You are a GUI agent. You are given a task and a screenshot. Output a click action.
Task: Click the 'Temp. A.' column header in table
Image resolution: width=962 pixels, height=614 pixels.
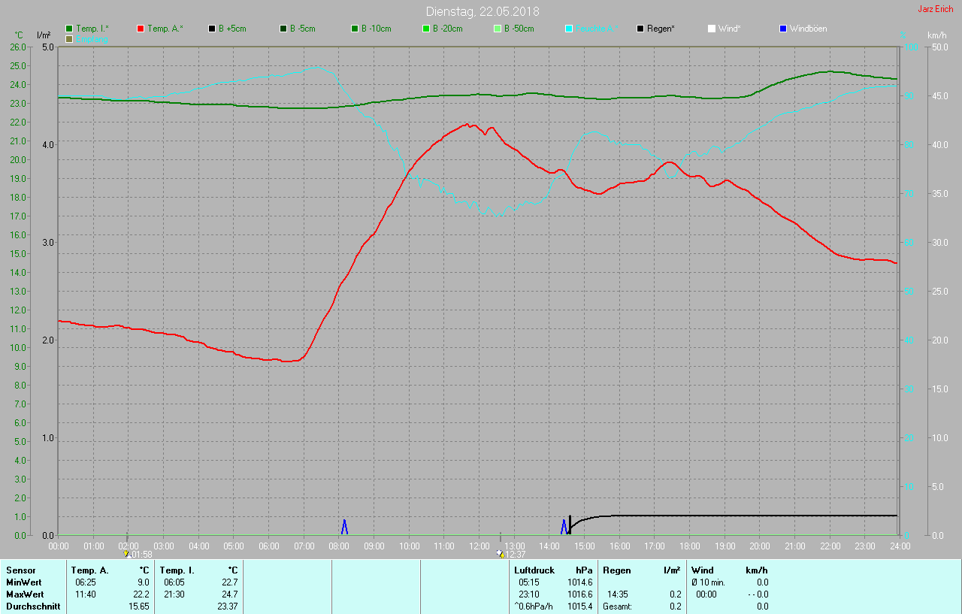90,570
